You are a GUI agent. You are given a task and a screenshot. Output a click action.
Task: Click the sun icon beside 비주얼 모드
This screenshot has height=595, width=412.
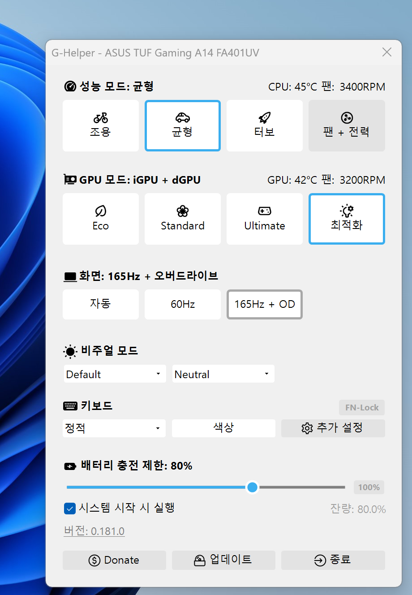point(70,351)
